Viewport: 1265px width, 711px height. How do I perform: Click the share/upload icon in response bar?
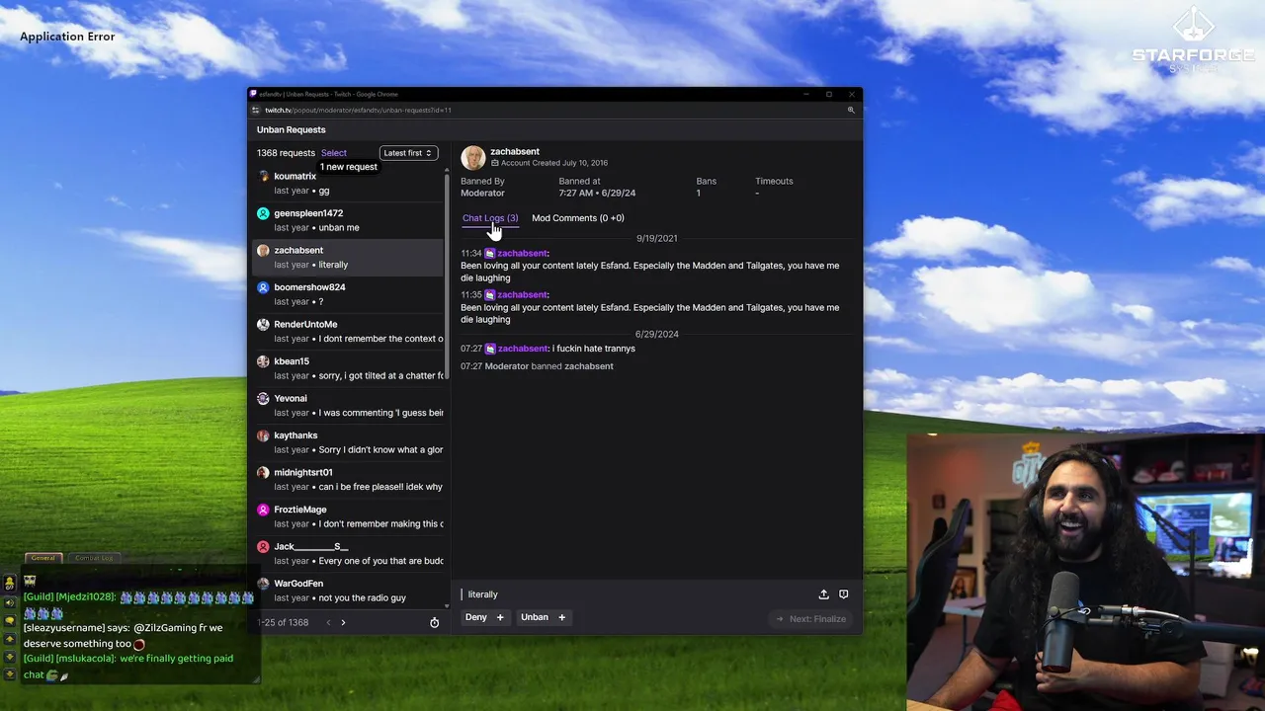point(823,594)
